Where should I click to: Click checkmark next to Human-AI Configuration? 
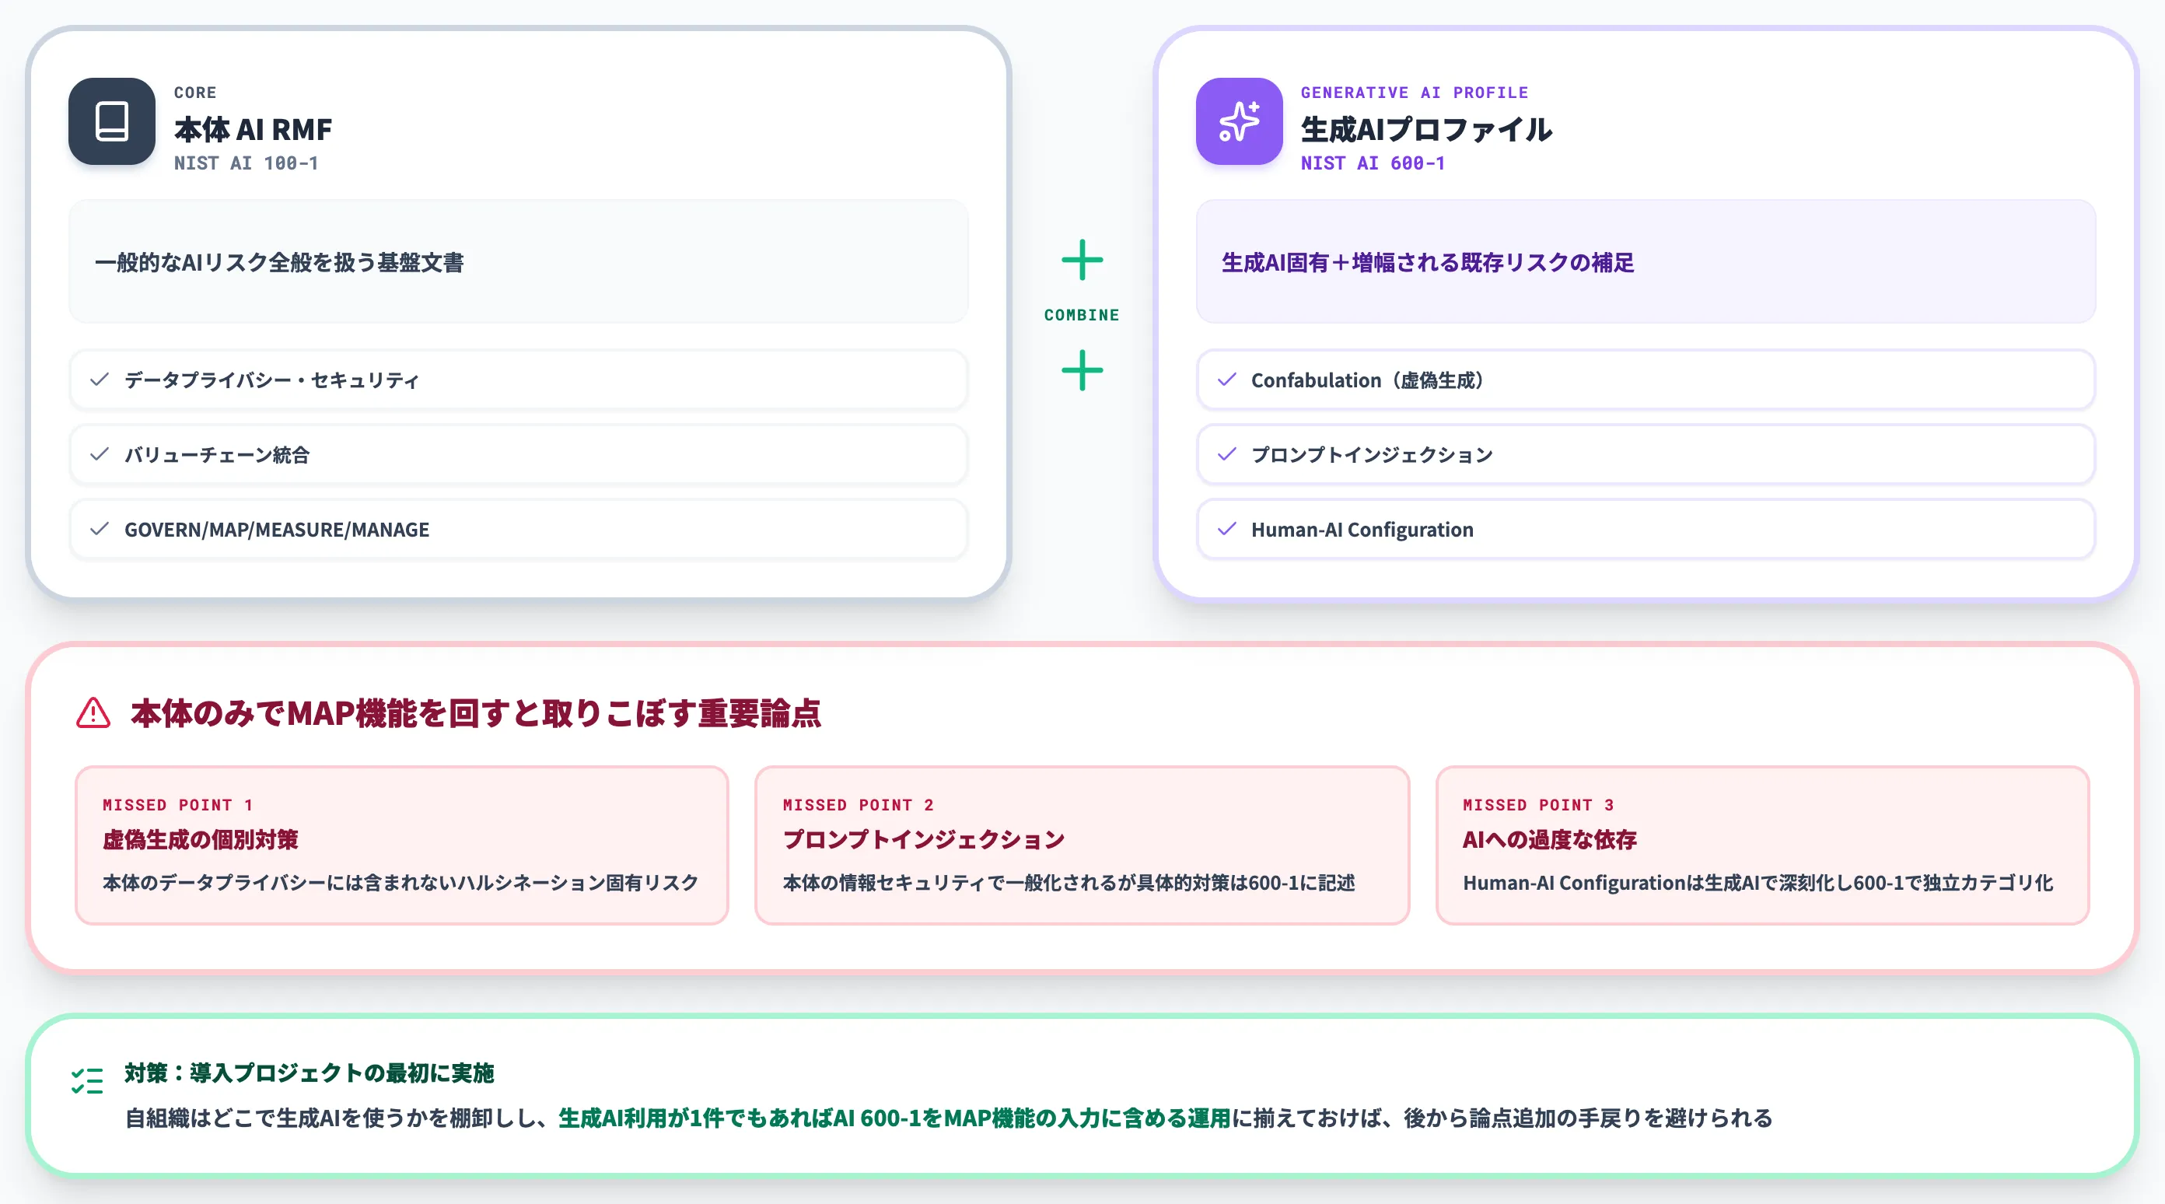pos(1227,529)
